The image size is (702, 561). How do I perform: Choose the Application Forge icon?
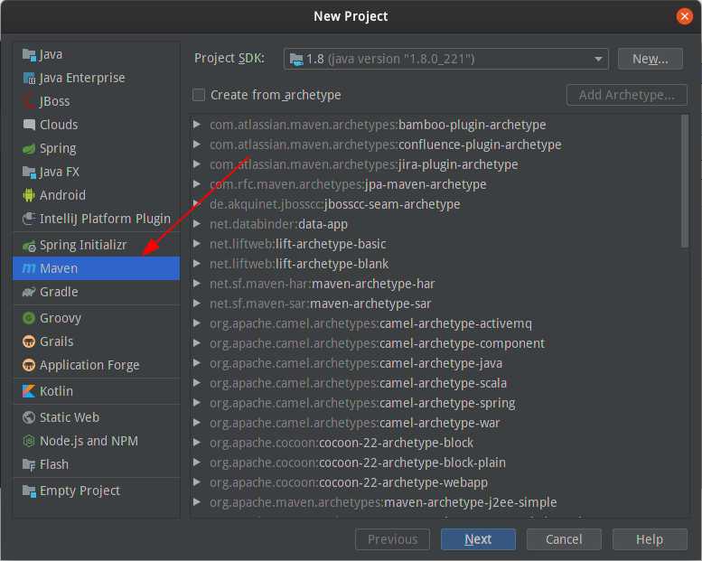[x=29, y=365]
